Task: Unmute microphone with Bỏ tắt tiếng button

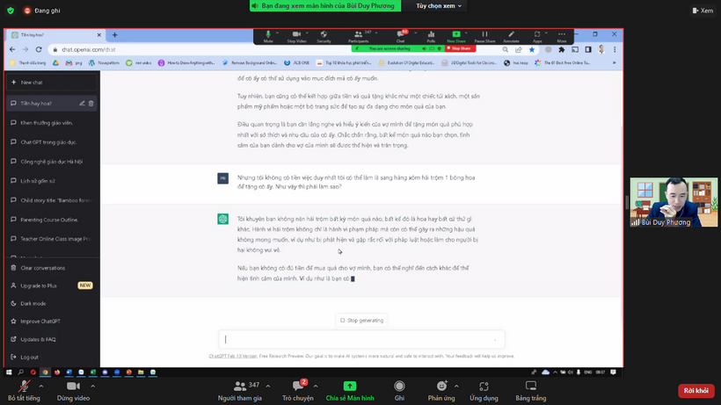Action: pos(24,390)
